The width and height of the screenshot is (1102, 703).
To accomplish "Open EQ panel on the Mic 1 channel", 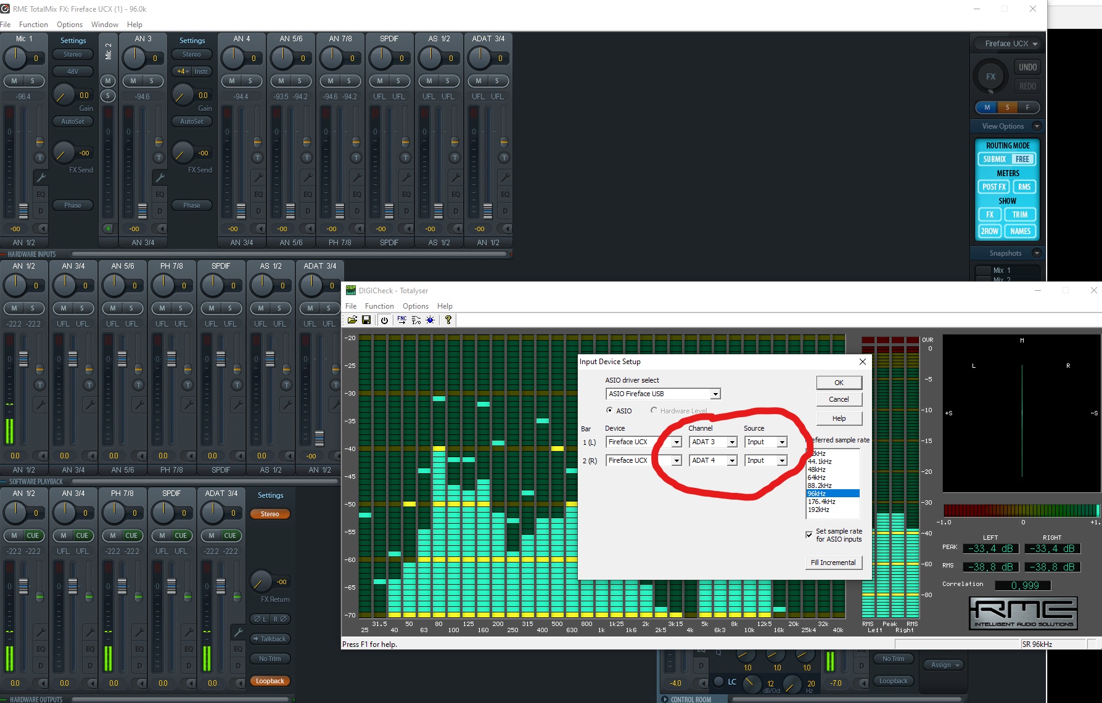I will tap(41, 195).
